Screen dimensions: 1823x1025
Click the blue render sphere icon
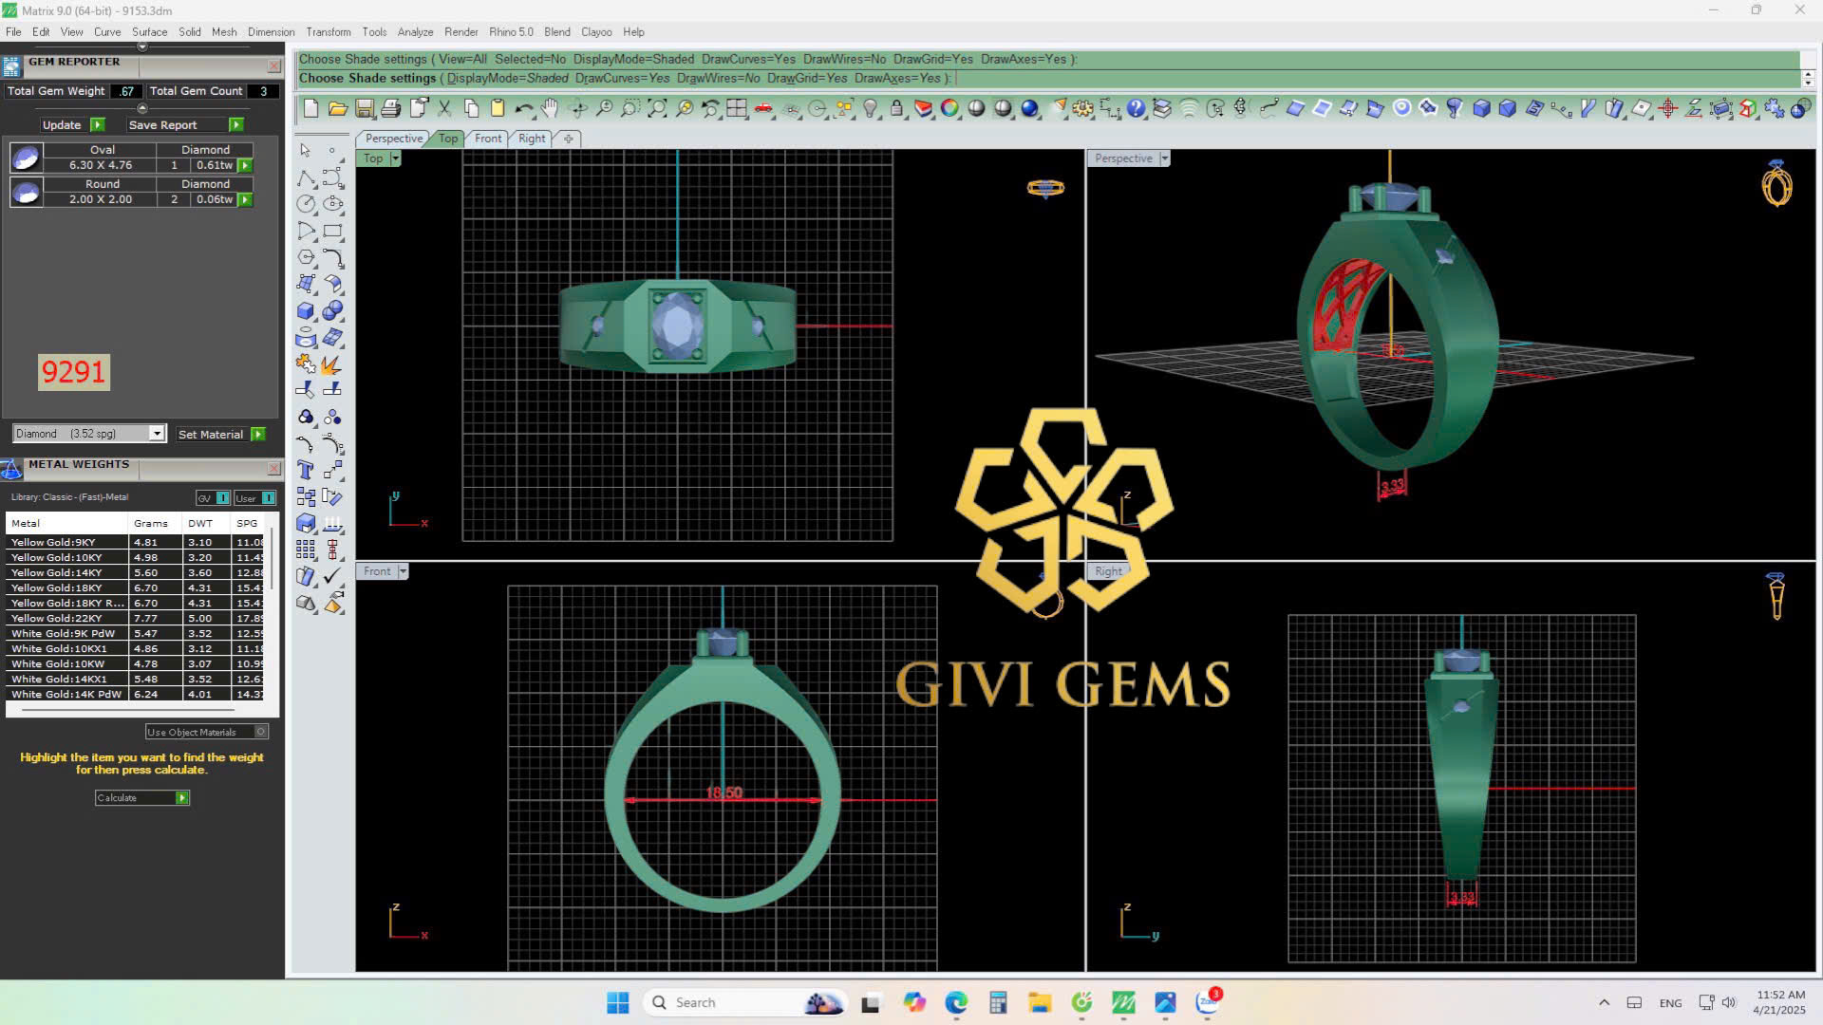[1030, 109]
